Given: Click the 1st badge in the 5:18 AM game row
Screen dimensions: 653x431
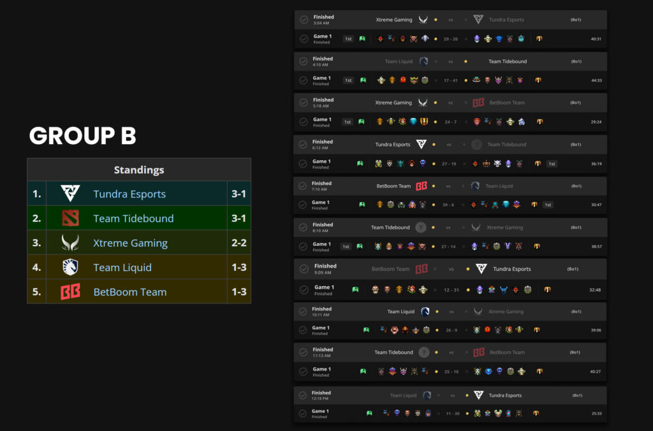Looking at the screenshot, I should (348, 122).
